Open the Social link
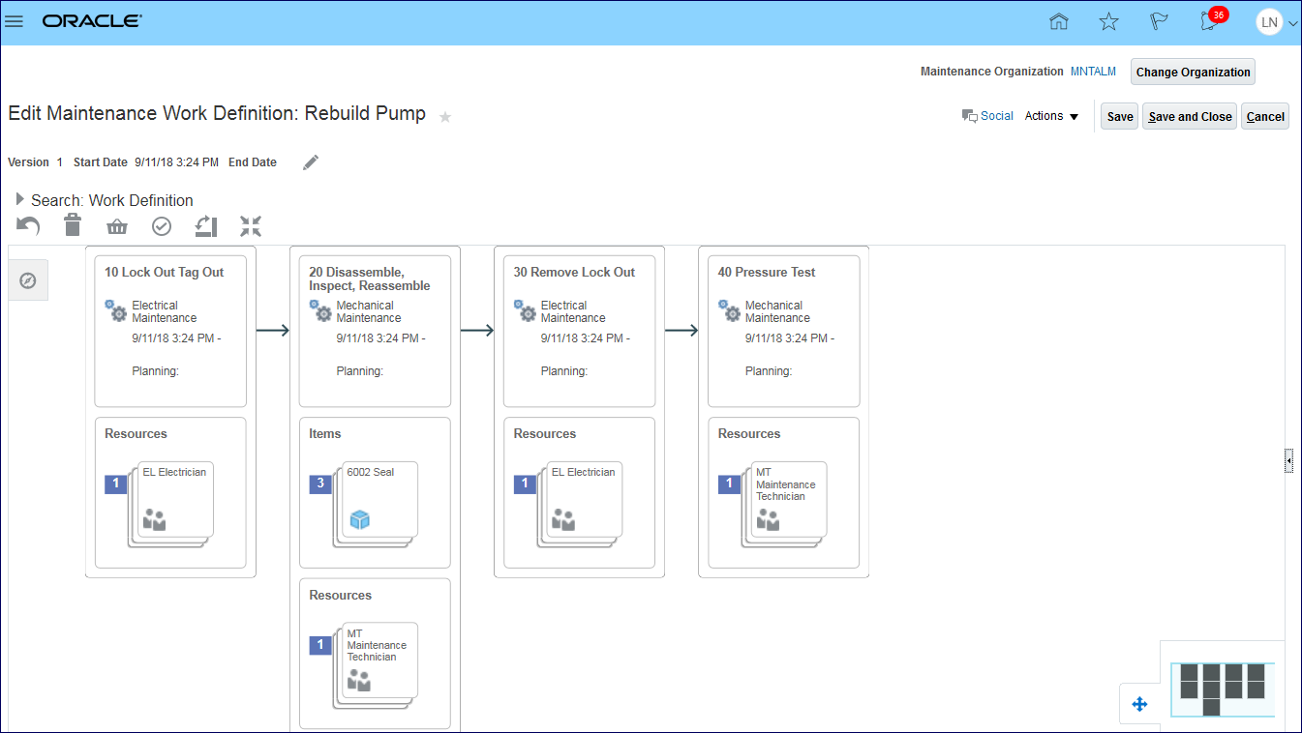The height and width of the screenshot is (733, 1302). (987, 116)
